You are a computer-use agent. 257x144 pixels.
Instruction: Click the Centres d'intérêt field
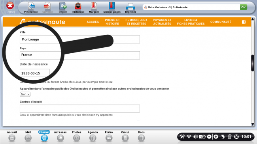pyautogui.click(x=80, y=108)
